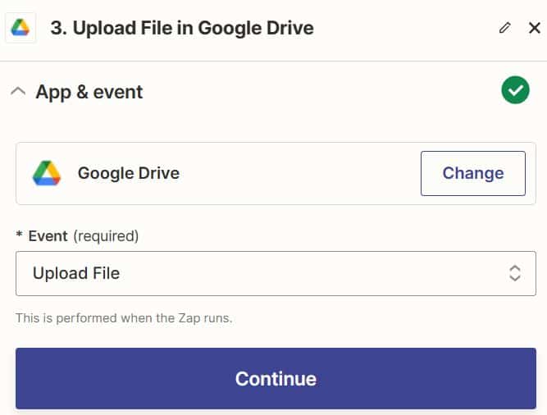Click empty area of the Google Drive app card
The width and height of the screenshot is (547, 415).
tap(300, 173)
